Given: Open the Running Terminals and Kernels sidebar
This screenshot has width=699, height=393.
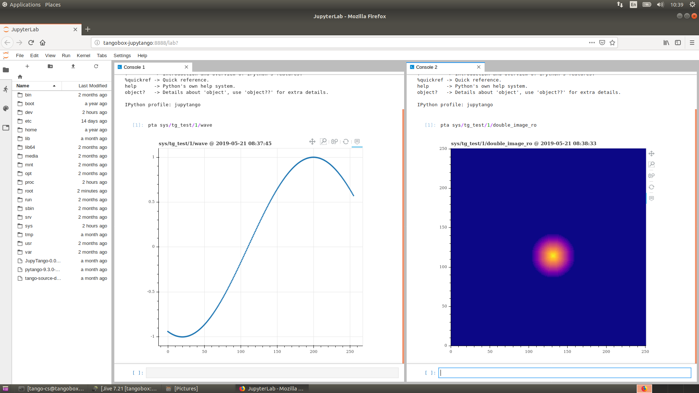Looking at the screenshot, I should pos(6,89).
